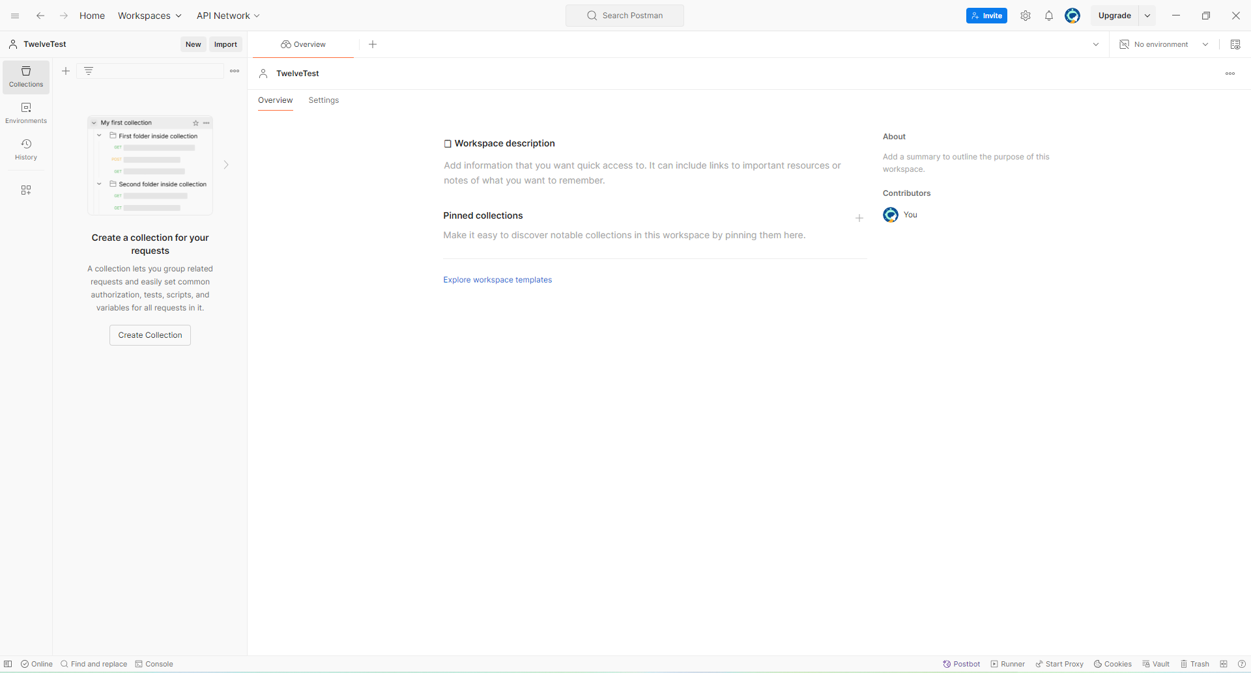The image size is (1251, 673).
Task: Open Postbot from status bar
Action: (961, 664)
